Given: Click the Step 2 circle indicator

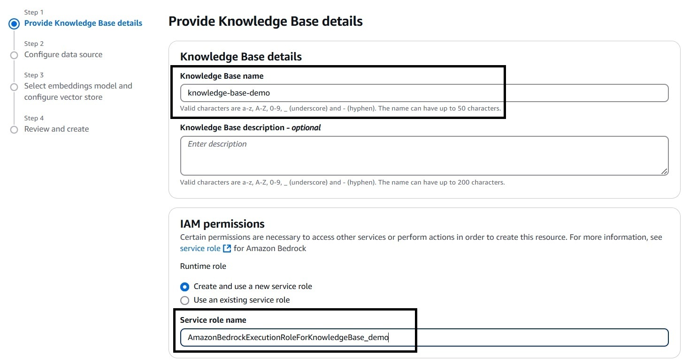Looking at the screenshot, I should click(x=14, y=55).
